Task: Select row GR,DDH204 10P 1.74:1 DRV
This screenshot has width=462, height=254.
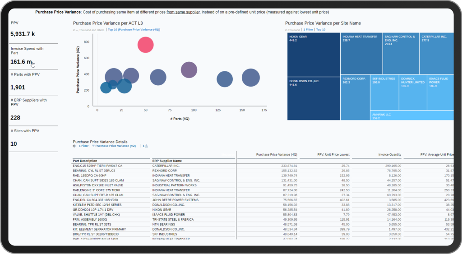Action: 263,210
